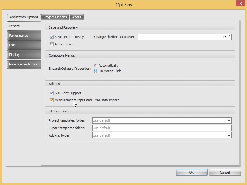Screen dimensions: 247x185
Task: Click ellipsis button for Add-ins folder
Action: (228, 135)
